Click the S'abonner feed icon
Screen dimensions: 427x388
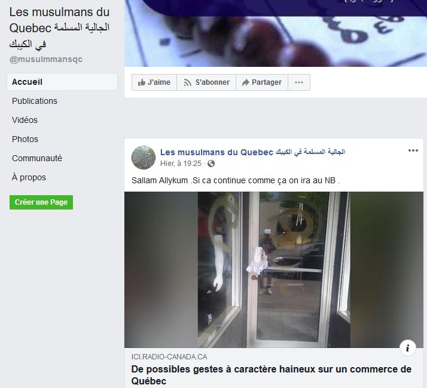(187, 82)
